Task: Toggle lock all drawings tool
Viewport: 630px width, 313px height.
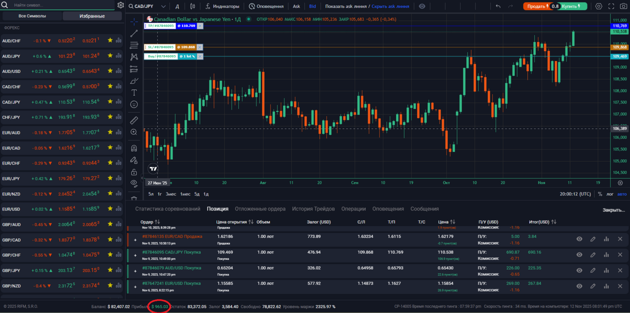Action: [x=134, y=172]
